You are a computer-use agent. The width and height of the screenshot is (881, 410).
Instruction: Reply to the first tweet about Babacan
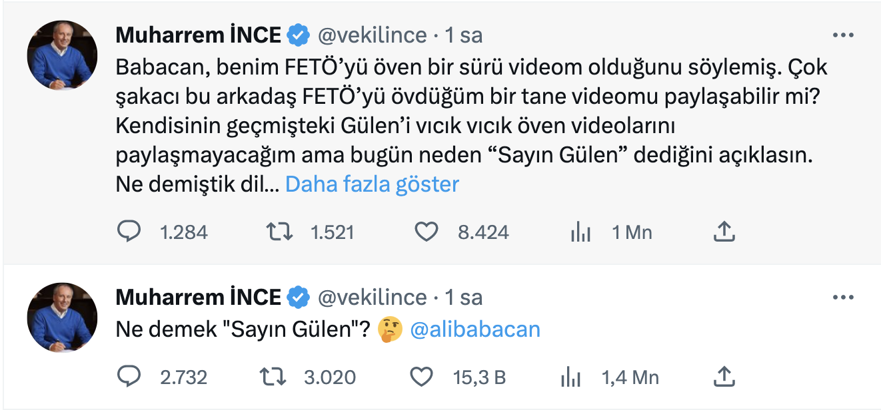131,232
